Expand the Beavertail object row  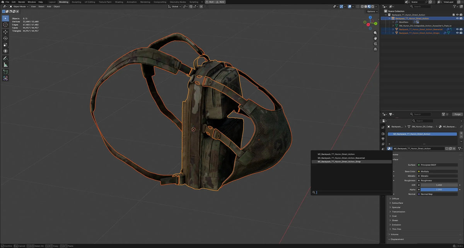click(x=393, y=29)
